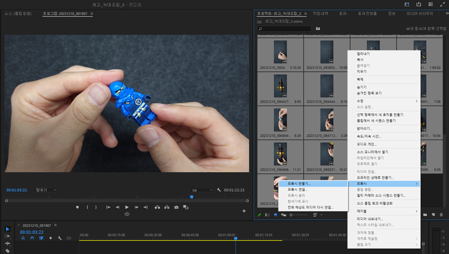Select 클립에서 새 시퀀스 만들기
The height and width of the screenshot is (254, 449).
click(x=384, y=121)
